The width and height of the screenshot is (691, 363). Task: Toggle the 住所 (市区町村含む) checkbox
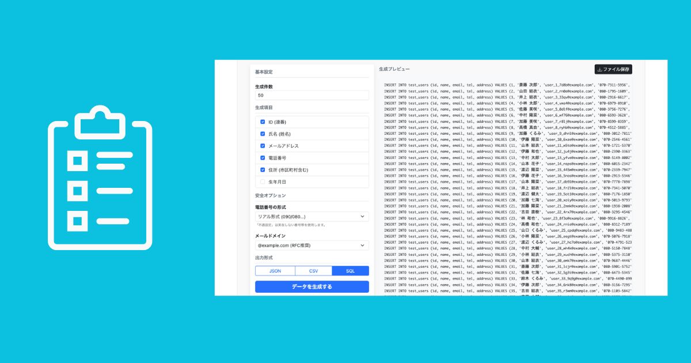click(263, 170)
